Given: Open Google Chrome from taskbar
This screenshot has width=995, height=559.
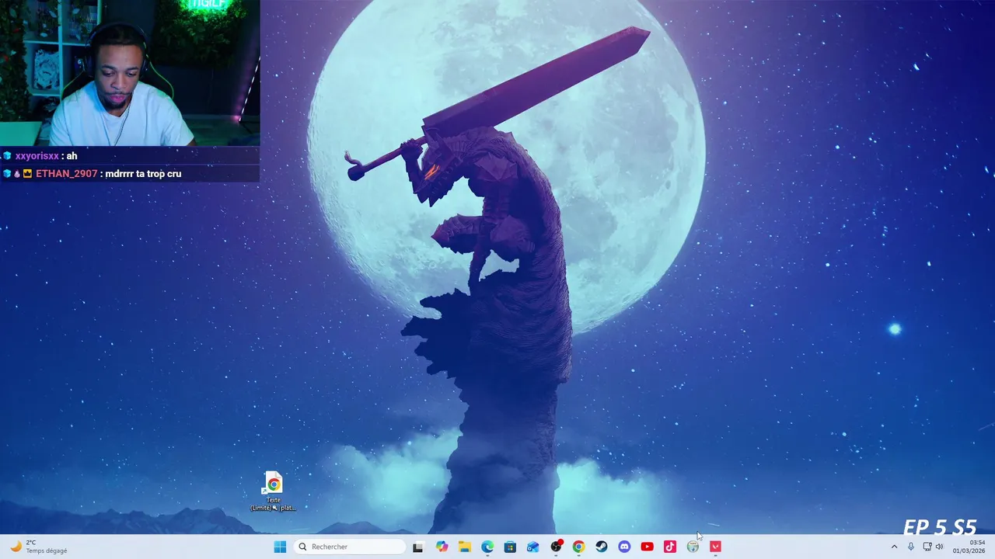Looking at the screenshot, I should tap(578, 547).
